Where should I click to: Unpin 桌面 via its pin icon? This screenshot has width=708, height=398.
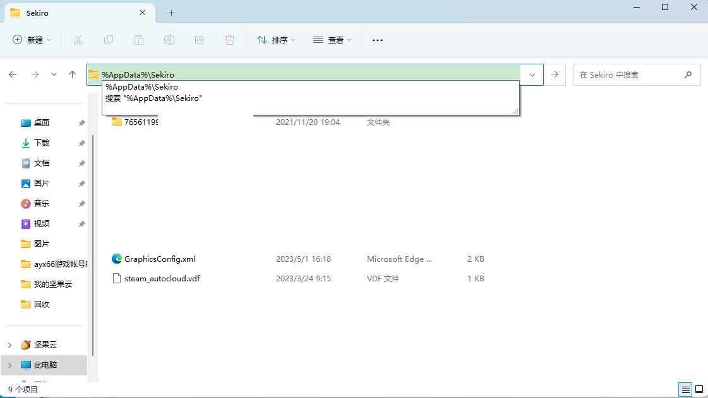(x=81, y=123)
